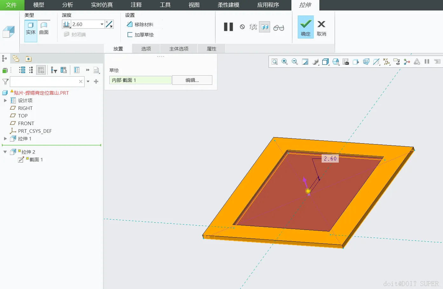Select the 曲面 surface type

44,29
